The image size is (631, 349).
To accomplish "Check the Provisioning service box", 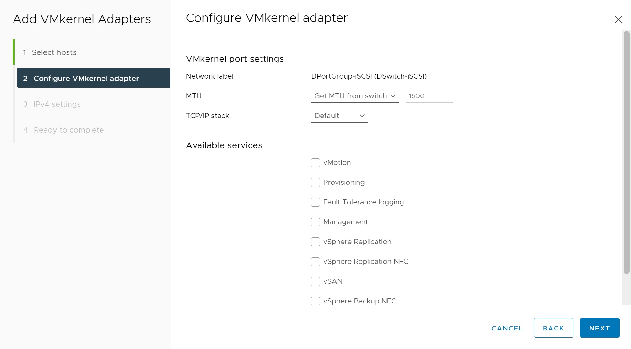I will click(x=315, y=183).
